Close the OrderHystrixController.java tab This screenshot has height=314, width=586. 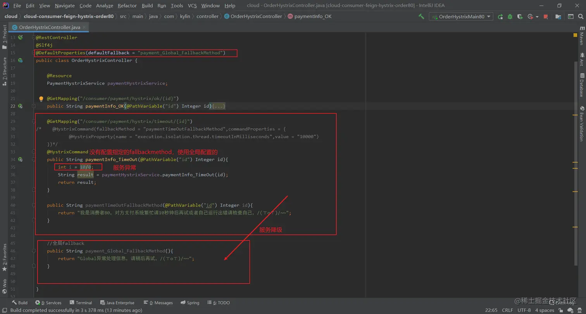click(84, 27)
